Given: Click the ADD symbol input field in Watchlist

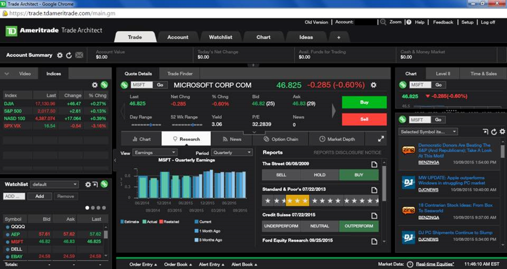Looking at the screenshot, I should pyautogui.click(x=14, y=196).
